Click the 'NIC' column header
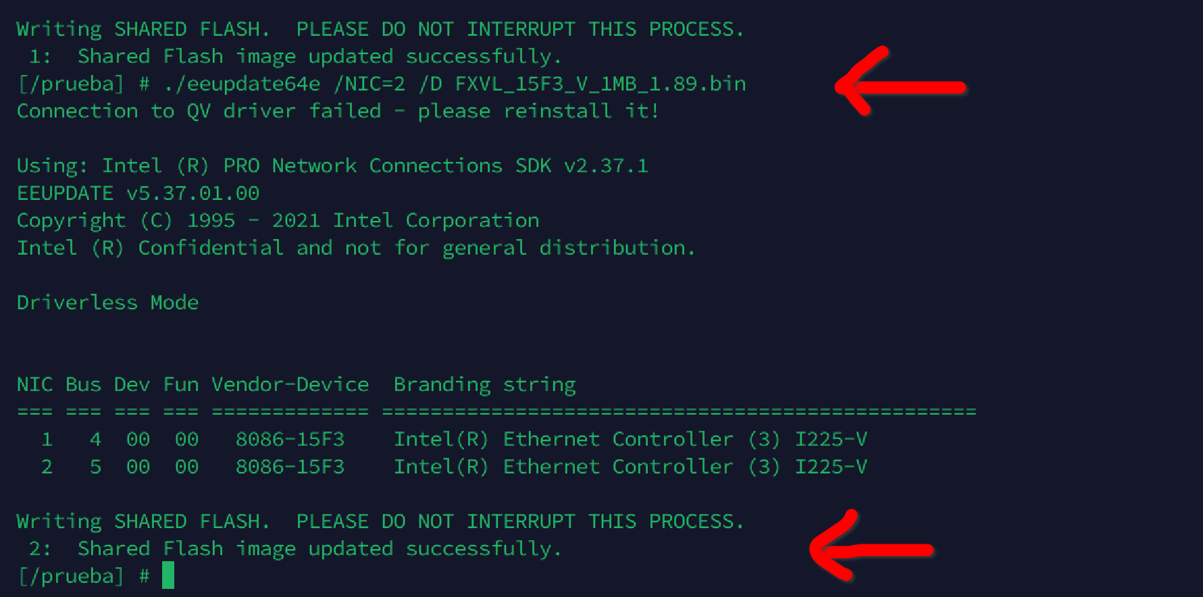 (x=34, y=385)
